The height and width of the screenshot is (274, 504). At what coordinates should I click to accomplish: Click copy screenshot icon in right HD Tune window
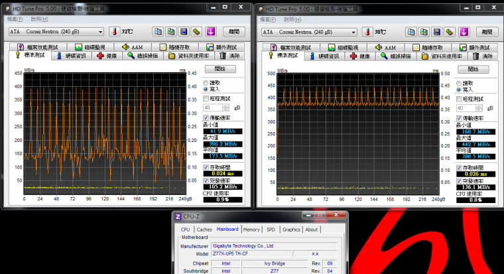pyautogui.click(x=424, y=32)
